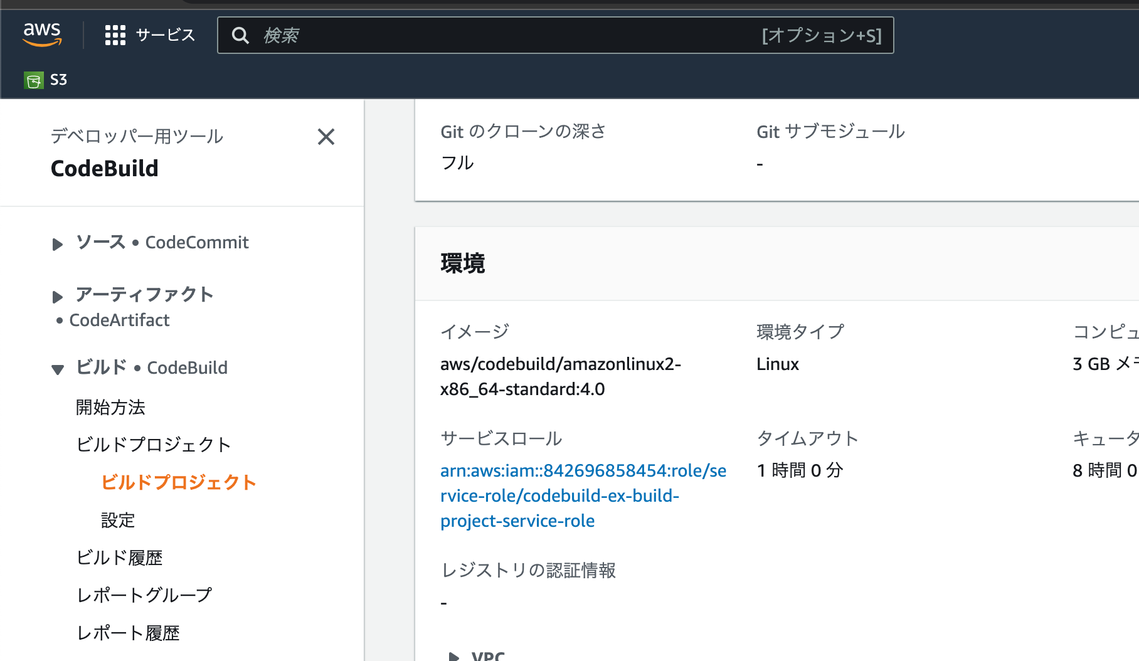Screen dimensions: 1139x661
Task: Click the タイムアウト label
Action: point(807,438)
